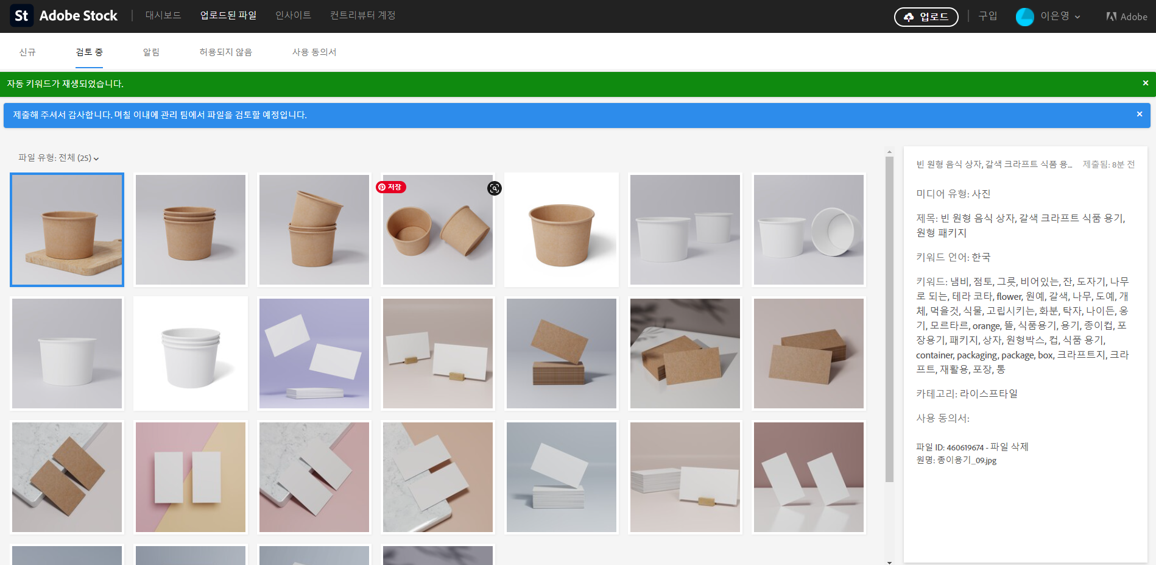Select the kraft cup on wooden board thumbnail
This screenshot has height=565, width=1156.
[67, 230]
